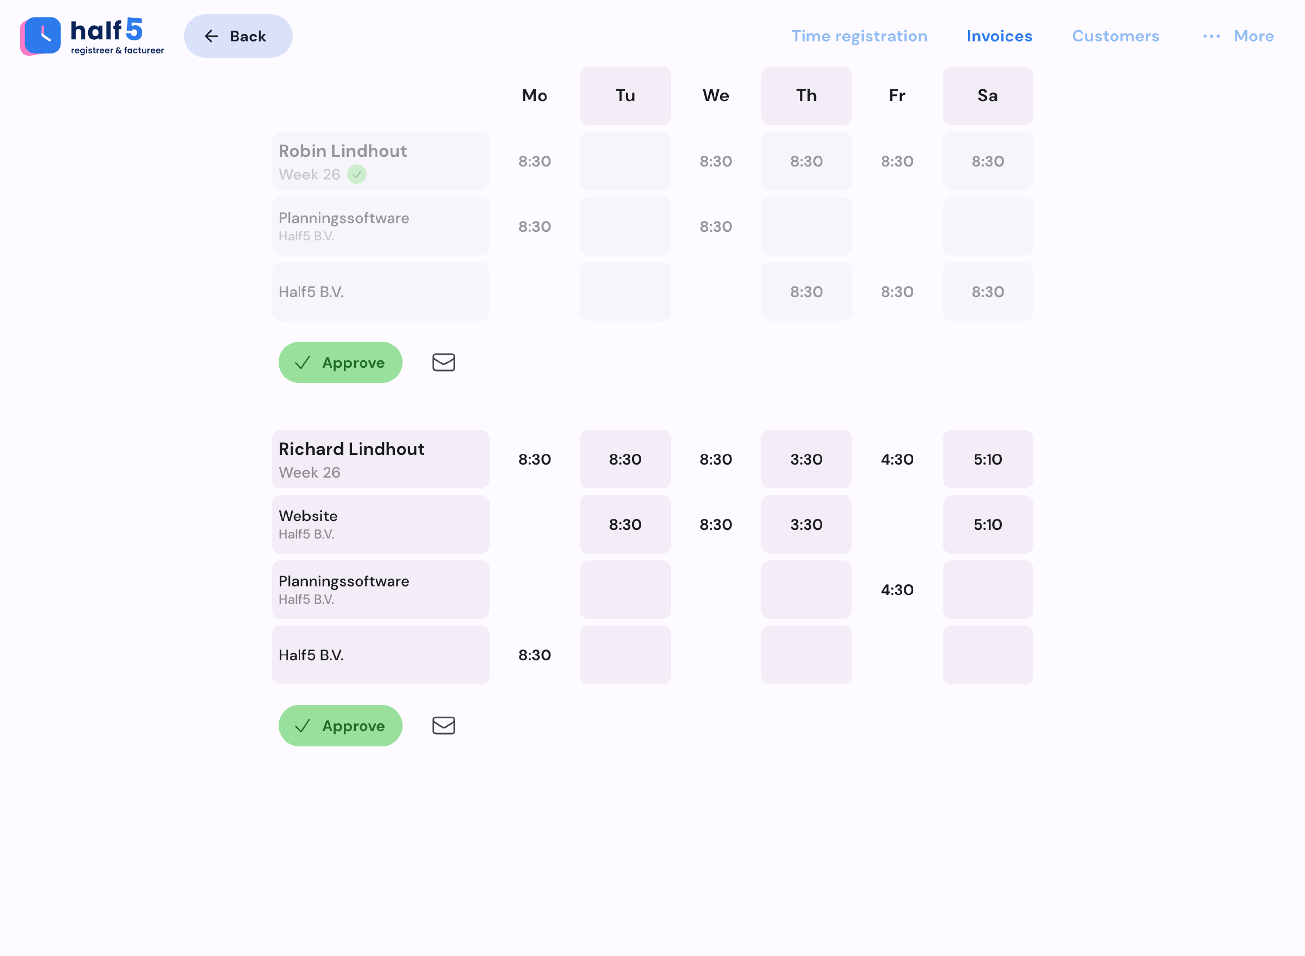1305x956 pixels.
Task: Click Richard's Thursday 3:30 Website entry
Action: tap(806, 524)
